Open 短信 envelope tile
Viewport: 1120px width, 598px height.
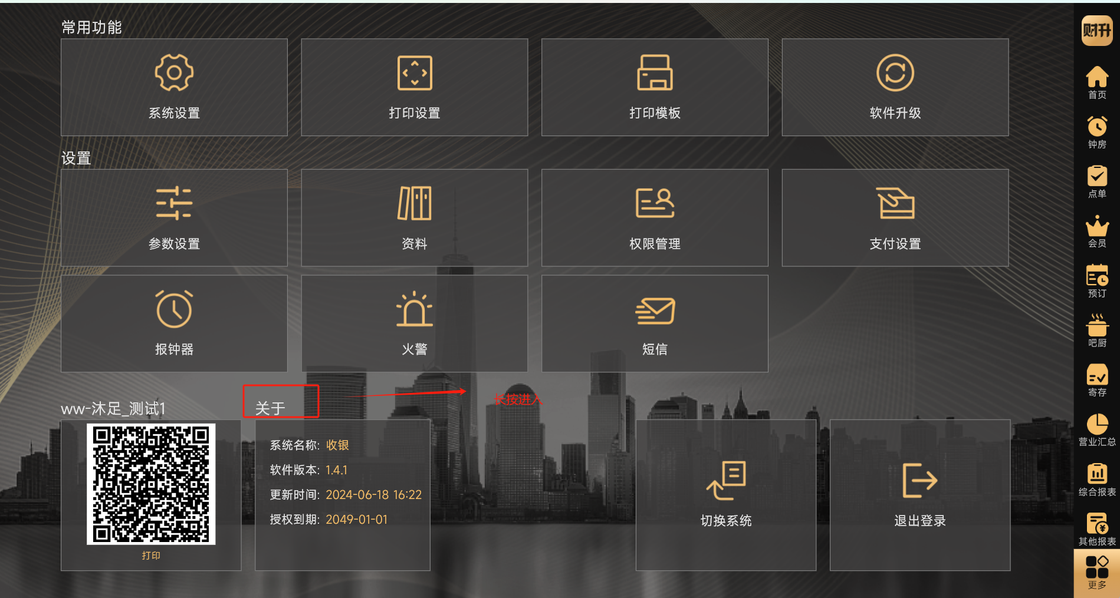pos(655,323)
